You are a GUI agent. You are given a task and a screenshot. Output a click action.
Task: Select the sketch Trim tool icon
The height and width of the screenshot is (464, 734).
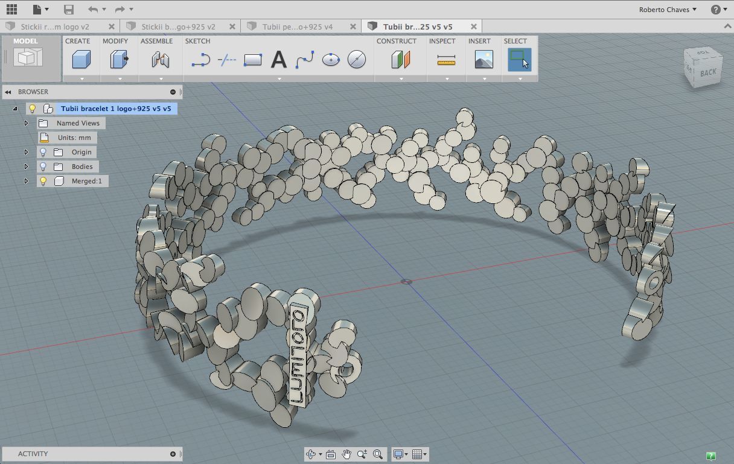pos(226,60)
